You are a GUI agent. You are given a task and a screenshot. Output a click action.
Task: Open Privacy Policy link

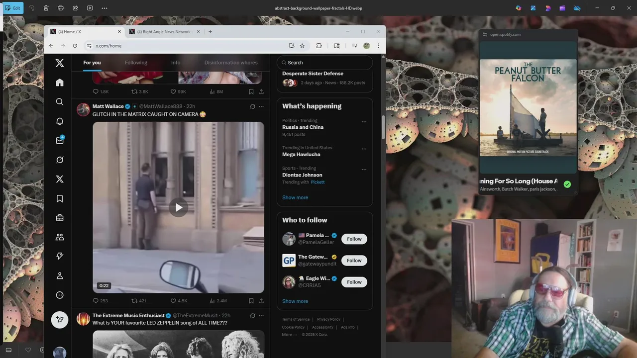point(328,319)
